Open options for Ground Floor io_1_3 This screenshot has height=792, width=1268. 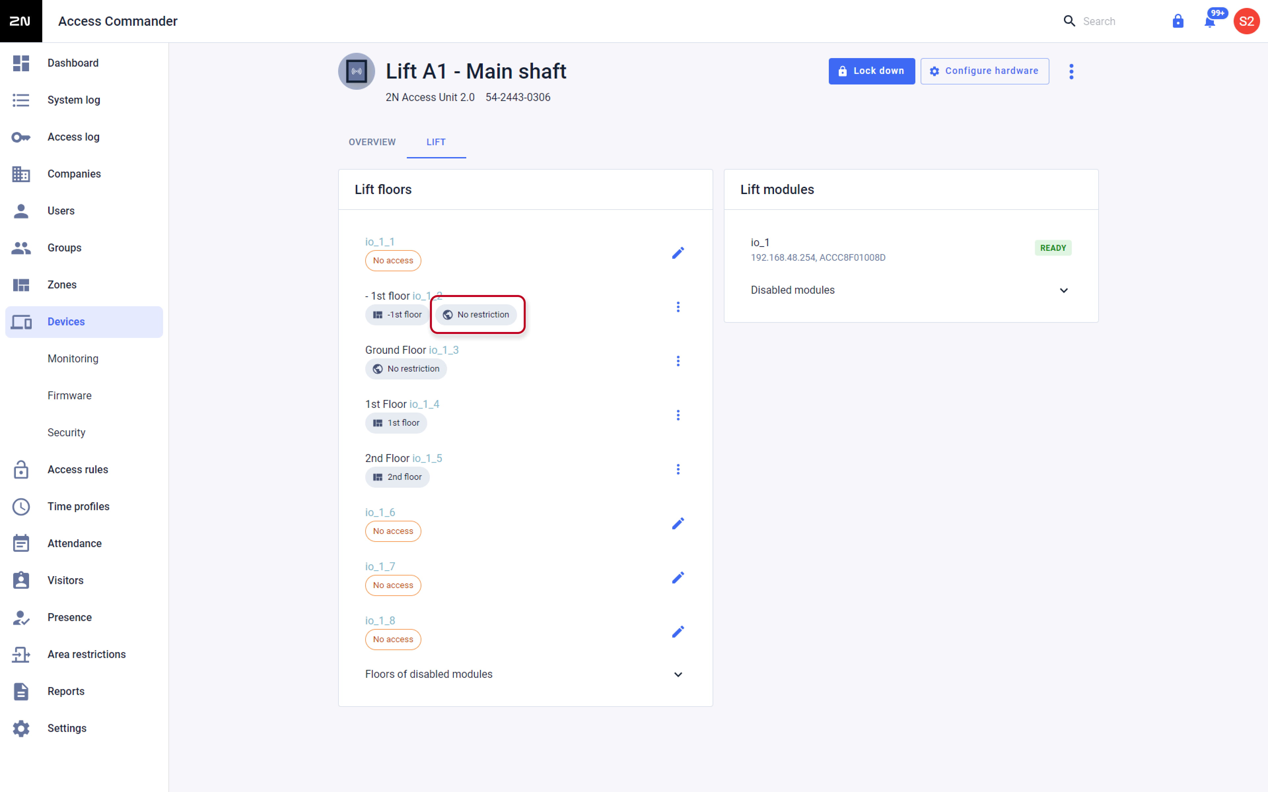click(678, 361)
